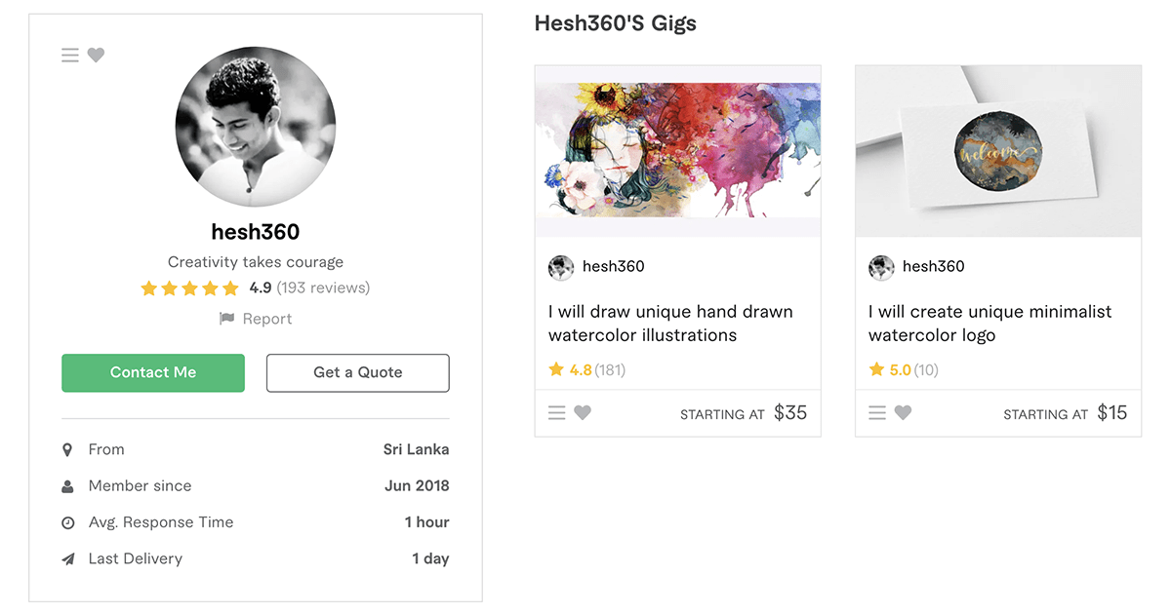
Task: Click the $35 starting price
Action: point(790,413)
